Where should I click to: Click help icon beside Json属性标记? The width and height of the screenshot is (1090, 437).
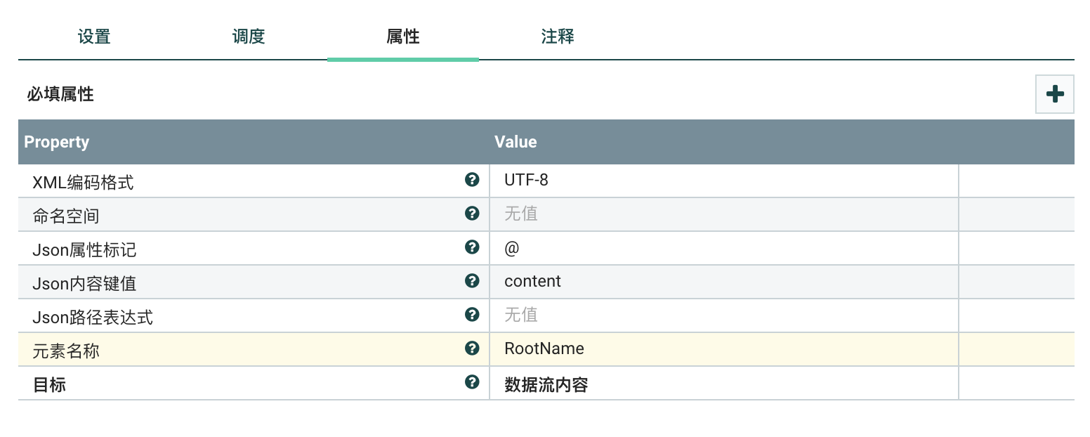[472, 247]
